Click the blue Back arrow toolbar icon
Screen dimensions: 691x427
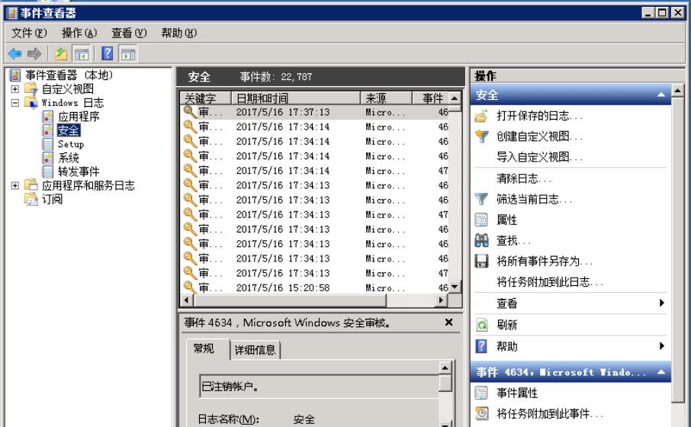click(x=14, y=54)
